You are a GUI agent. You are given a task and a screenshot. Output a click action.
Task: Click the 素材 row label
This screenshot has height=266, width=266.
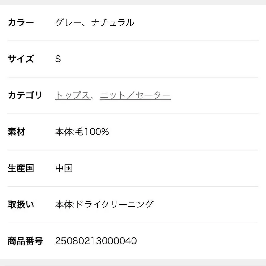16,132
